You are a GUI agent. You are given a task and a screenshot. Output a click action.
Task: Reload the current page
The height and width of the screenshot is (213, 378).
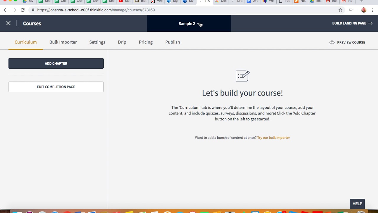pos(22,10)
